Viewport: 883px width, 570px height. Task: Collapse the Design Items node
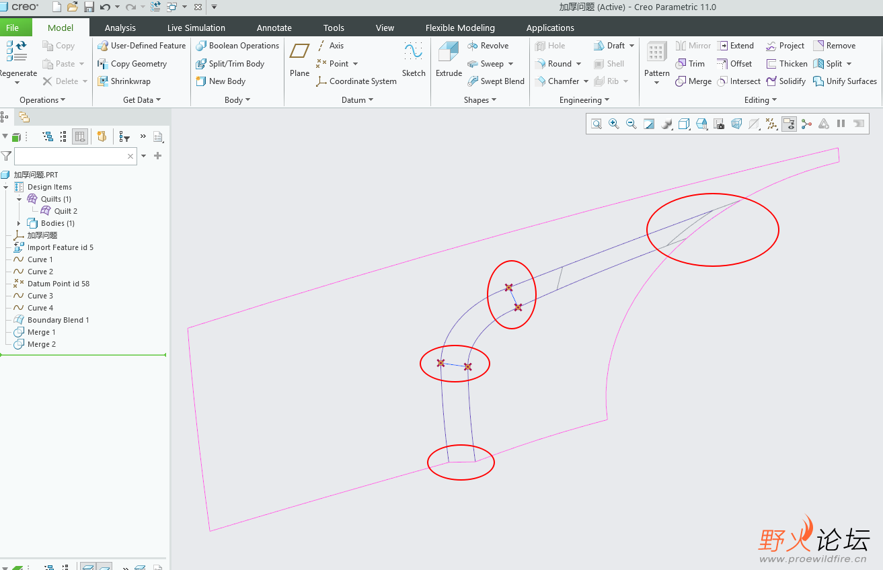[x=6, y=187]
